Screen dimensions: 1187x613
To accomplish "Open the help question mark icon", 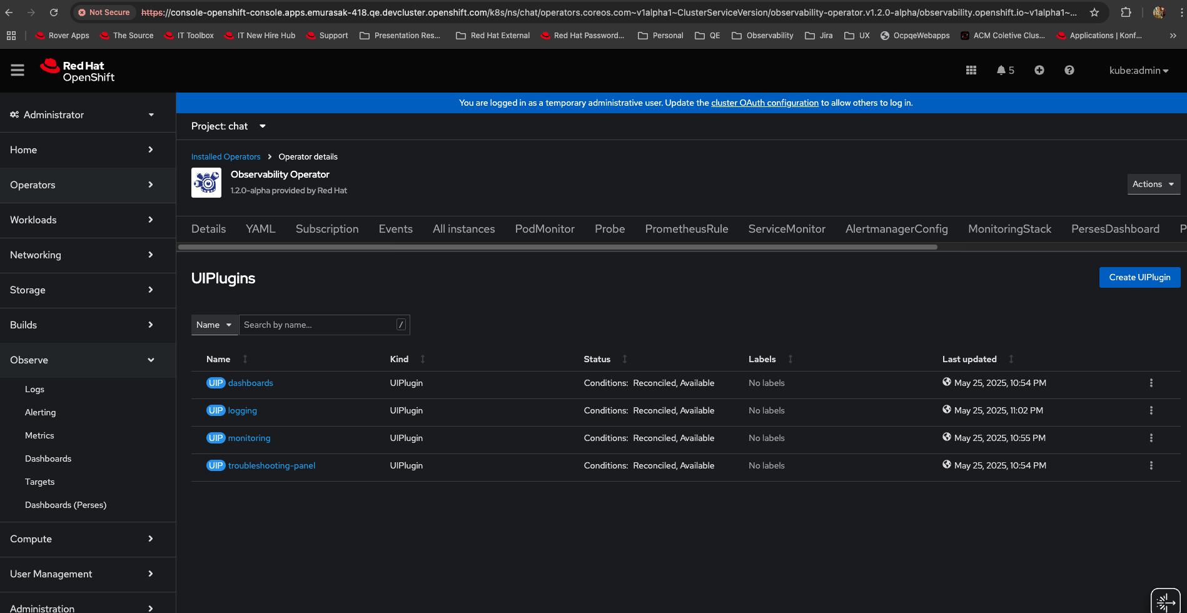I will coord(1069,71).
